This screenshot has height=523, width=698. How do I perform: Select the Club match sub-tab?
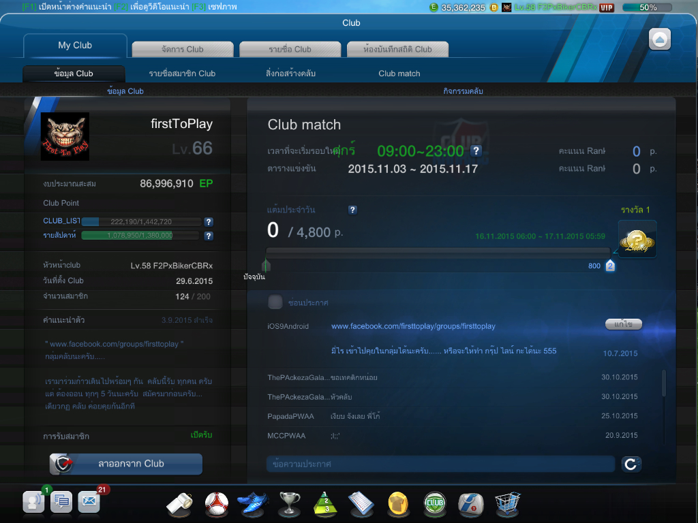pyautogui.click(x=399, y=74)
